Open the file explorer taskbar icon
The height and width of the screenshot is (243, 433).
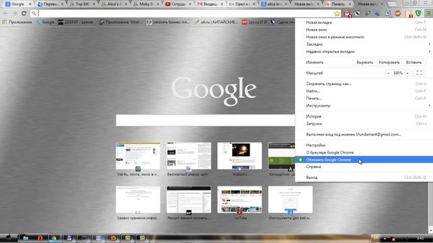[x=26, y=238]
